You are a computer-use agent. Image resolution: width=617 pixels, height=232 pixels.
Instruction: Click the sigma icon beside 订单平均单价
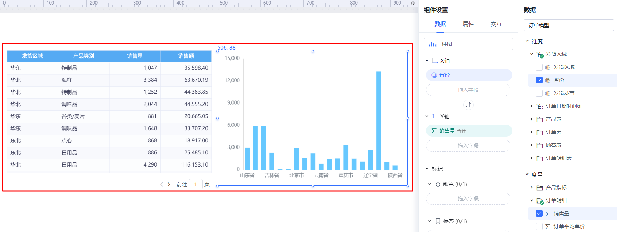pos(548,227)
